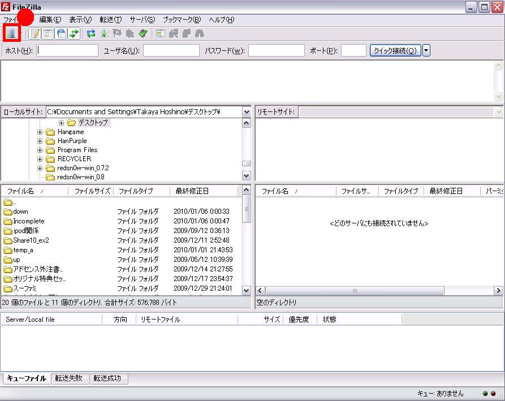Viewport: 505px width, 401px height.
Task: Click the refresh file lists icon
Action: (91, 33)
